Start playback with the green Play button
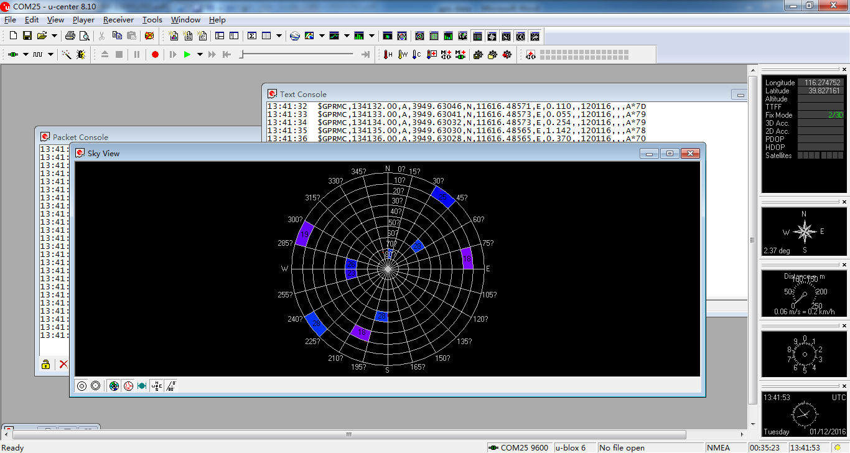This screenshot has width=850, height=453. click(x=187, y=55)
